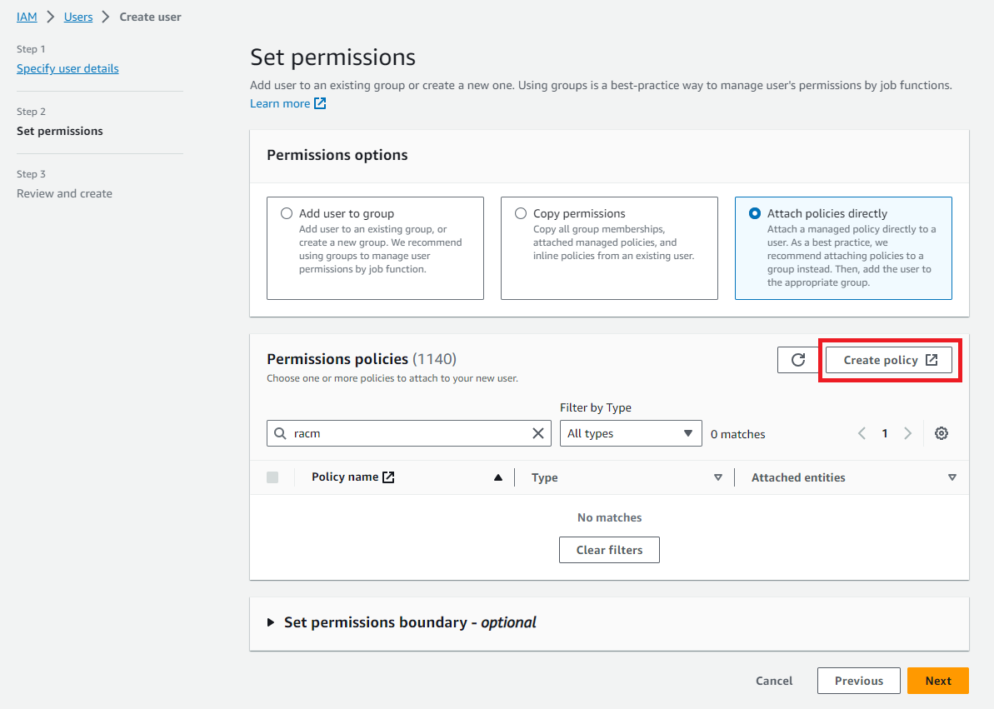Screen dimensions: 994x709
Task: Sort the Attached entities column arrow
Action: [x=952, y=477]
